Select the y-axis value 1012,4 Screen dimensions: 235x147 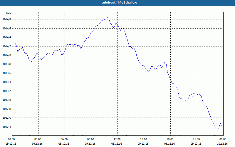(x=7, y=127)
